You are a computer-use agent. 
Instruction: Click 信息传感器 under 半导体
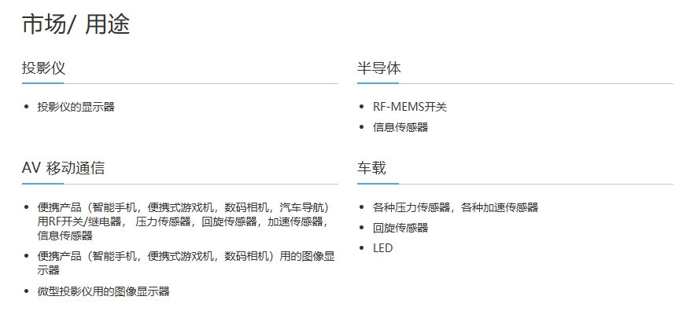coord(400,127)
